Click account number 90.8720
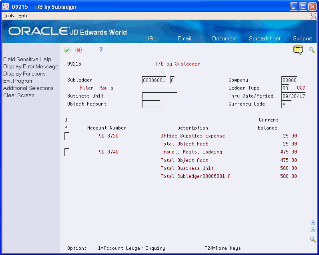Image resolution: width=319 pixels, height=255 pixels. pyautogui.click(x=108, y=136)
